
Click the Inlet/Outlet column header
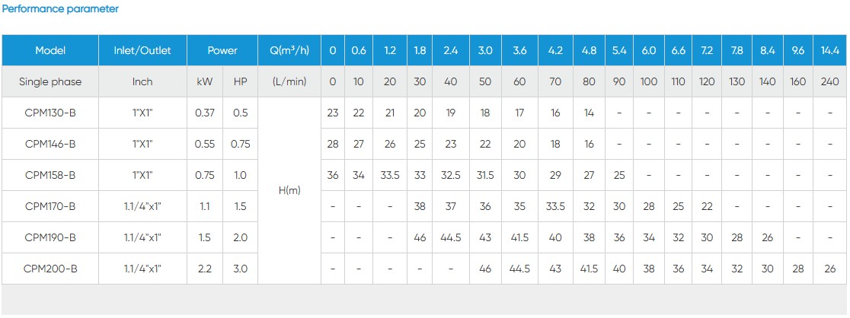142,51
